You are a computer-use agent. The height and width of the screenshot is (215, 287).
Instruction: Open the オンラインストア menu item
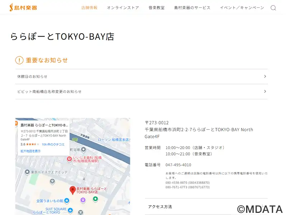pyautogui.click(x=123, y=8)
